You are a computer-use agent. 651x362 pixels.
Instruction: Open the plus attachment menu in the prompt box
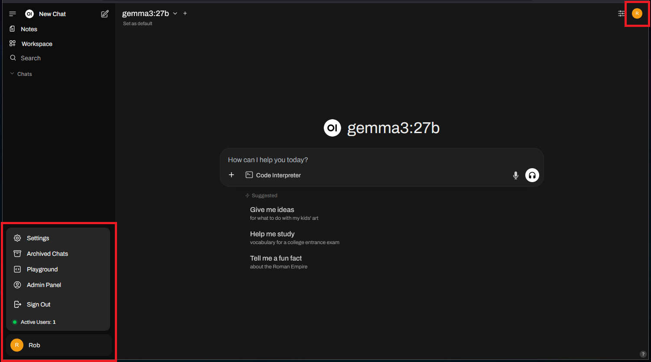231,175
